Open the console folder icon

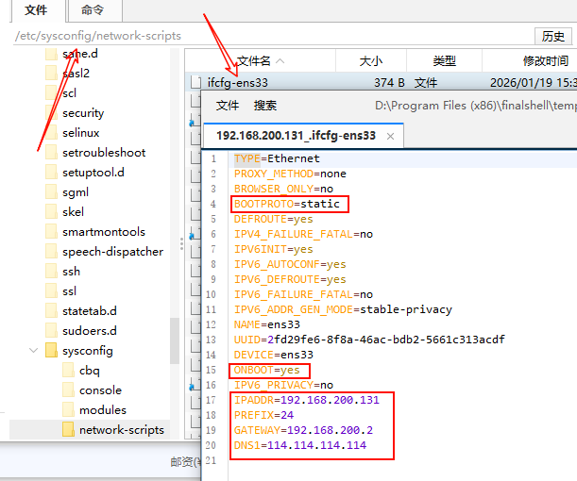(68, 390)
